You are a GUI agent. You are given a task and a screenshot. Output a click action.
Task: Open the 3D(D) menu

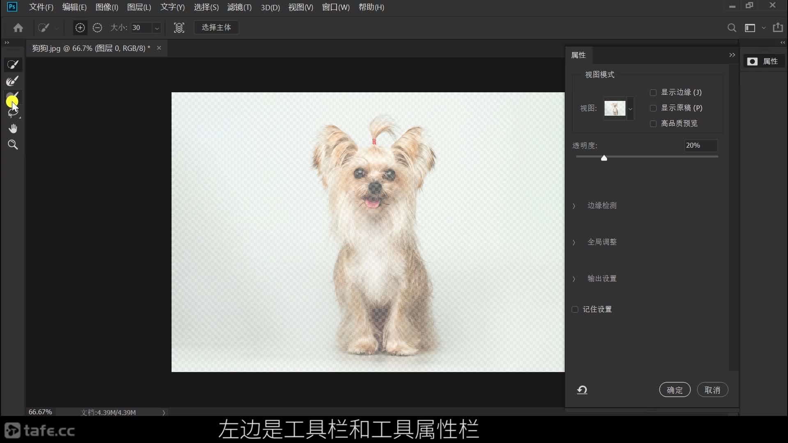tap(270, 7)
